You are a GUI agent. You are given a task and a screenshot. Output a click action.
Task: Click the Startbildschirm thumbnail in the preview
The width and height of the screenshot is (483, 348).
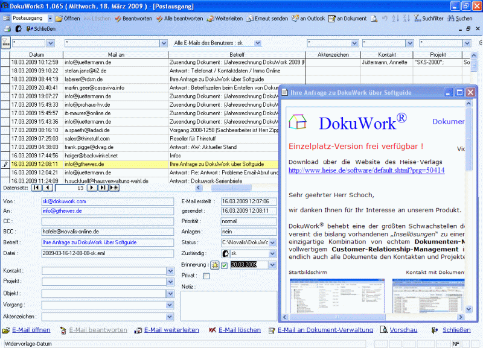click(x=337, y=296)
